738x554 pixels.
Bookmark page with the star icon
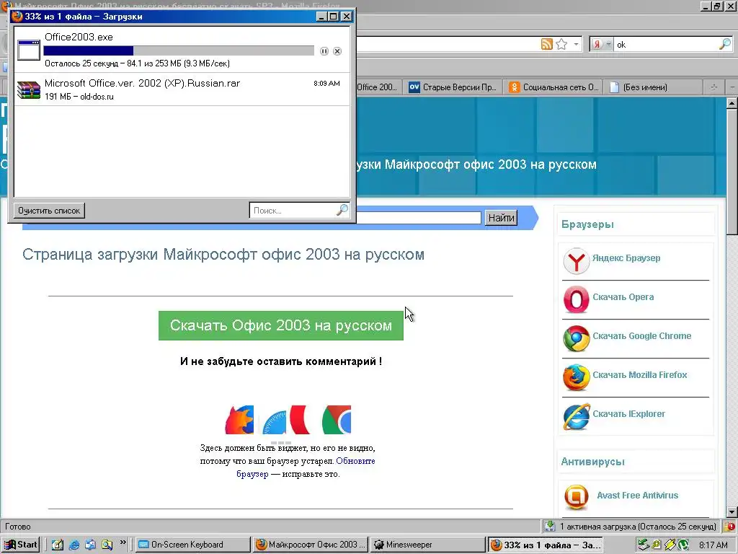[561, 44]
